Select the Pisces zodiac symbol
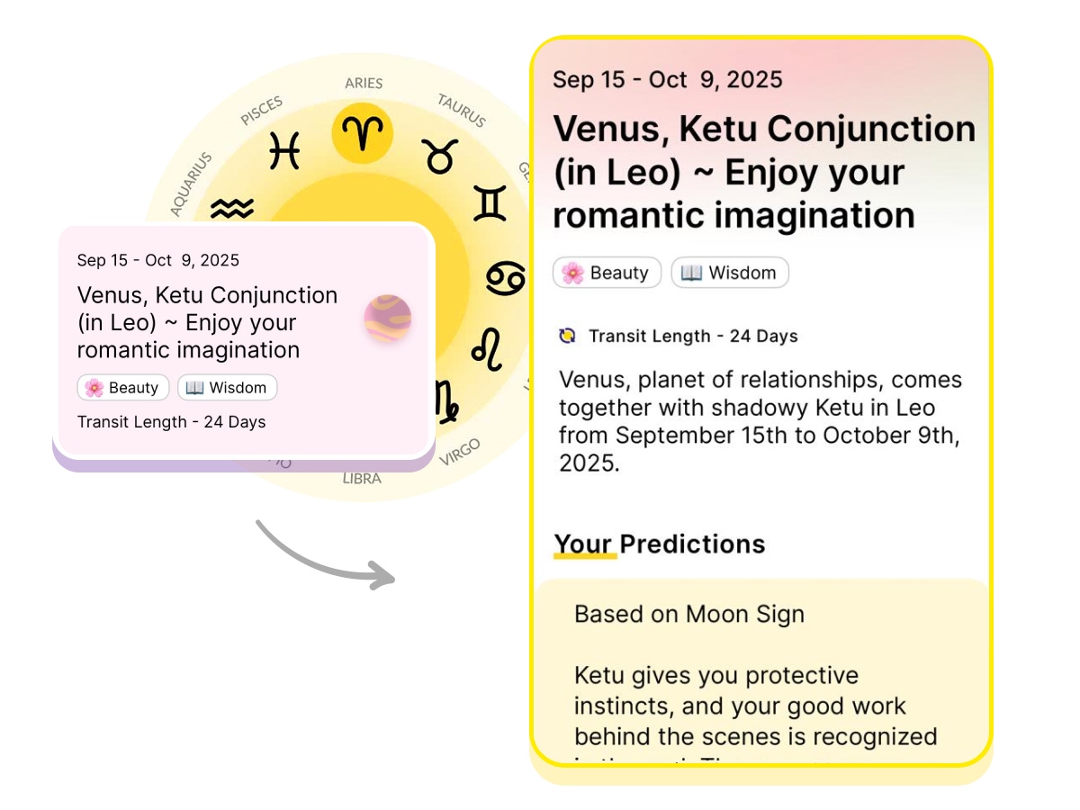Image resolution: width=1080 pixels, height=810 pixels. pos(284,149)
